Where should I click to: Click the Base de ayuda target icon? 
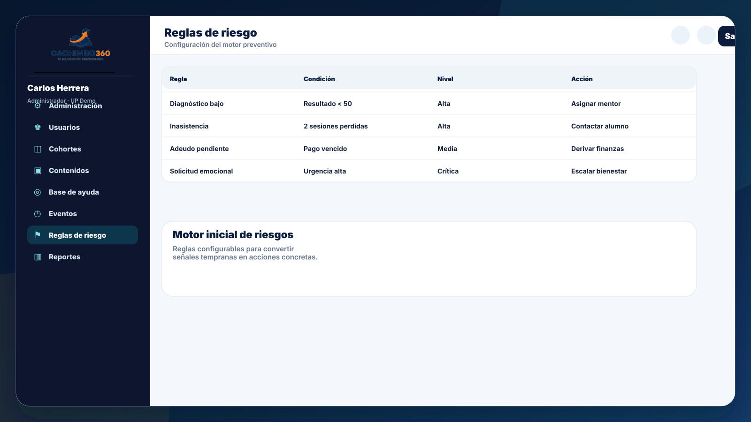point(38,192)
